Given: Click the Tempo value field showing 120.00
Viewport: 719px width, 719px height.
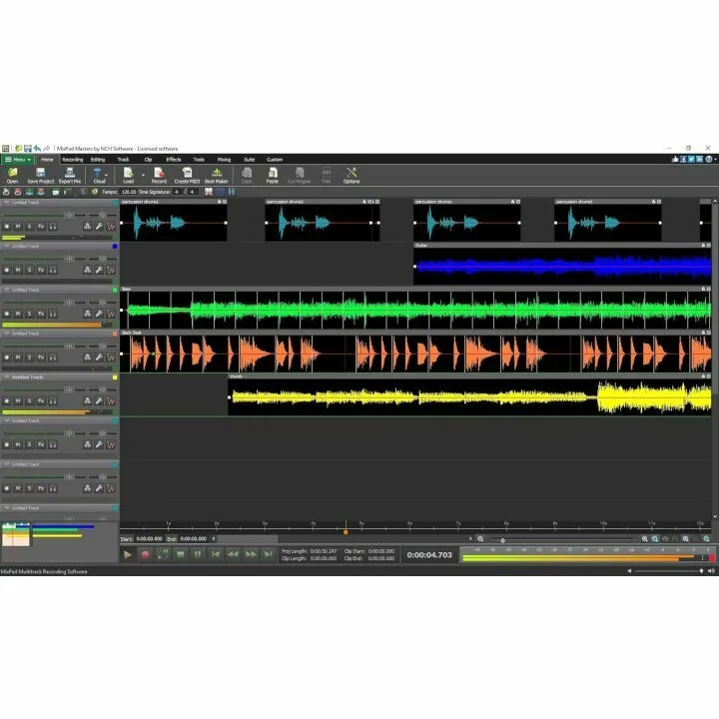Looking at the screenshot, I should pos(129,192).
